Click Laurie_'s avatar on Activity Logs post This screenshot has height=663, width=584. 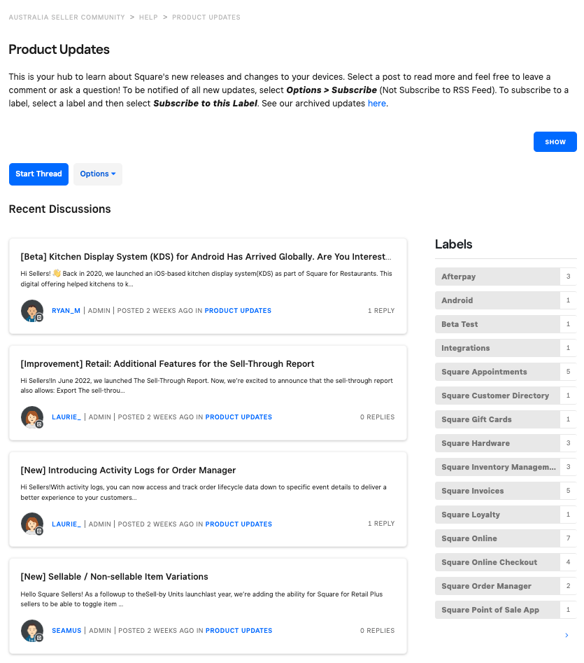click(x=32, y=524)
